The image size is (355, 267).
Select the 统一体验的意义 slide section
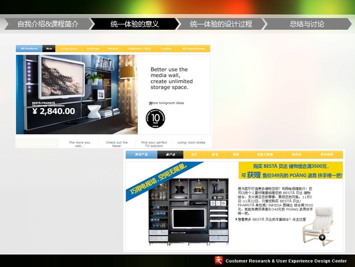pyautogui.click(x=135, y=24)
